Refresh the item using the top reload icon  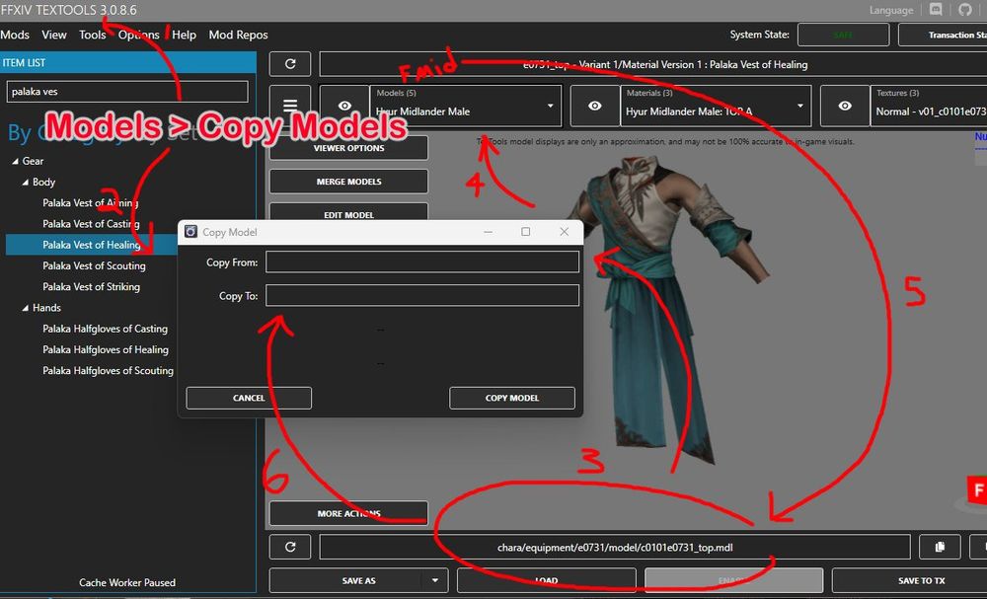tap(290, 64)
